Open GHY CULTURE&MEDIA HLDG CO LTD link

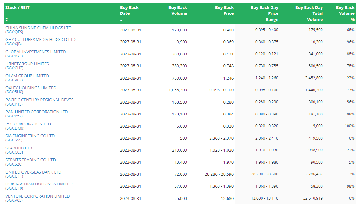[40, 42]
